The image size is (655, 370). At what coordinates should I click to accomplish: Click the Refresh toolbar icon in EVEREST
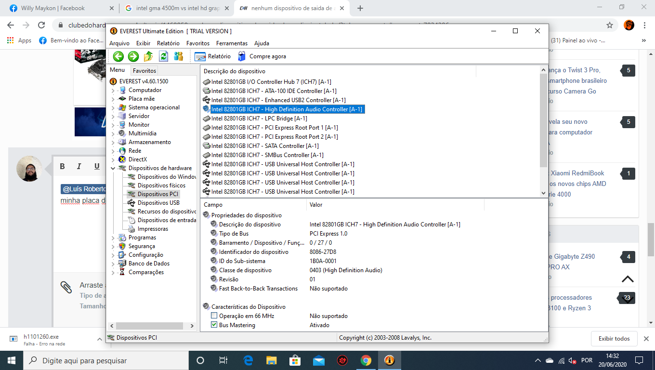click(163, 56)
